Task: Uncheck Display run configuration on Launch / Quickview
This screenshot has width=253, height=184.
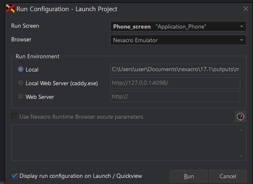Action: [14, 176]
